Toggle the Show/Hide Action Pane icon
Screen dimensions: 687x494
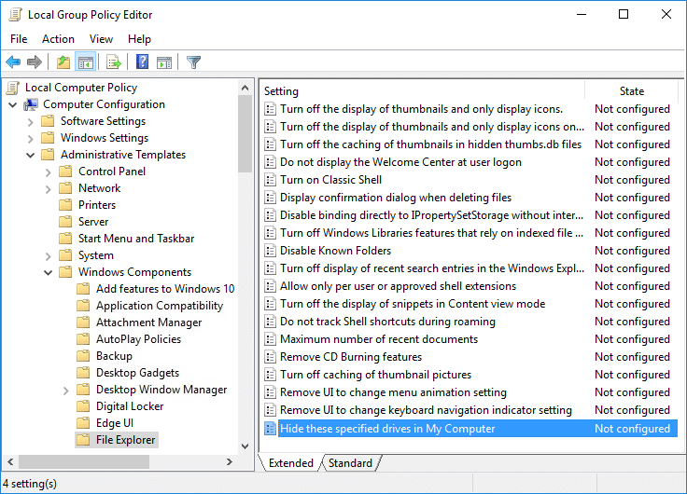point(164,62)
